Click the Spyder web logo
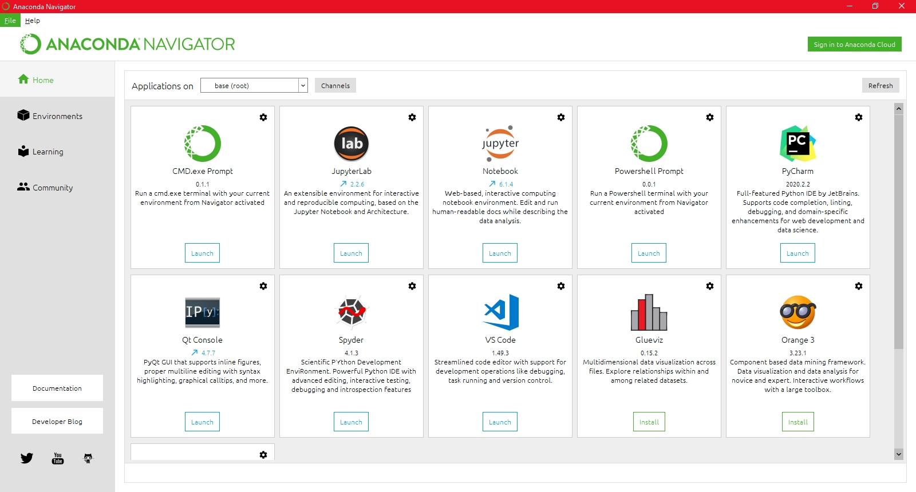Viewport: 916px width, 492px height. (x=352, y=312)
